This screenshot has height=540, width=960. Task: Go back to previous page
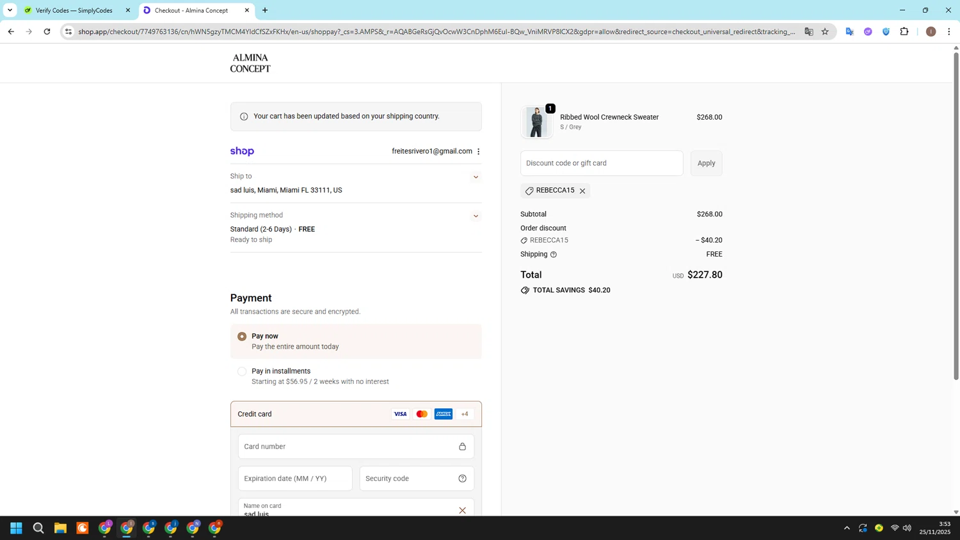pyautogui.click(x=11, y=31)
